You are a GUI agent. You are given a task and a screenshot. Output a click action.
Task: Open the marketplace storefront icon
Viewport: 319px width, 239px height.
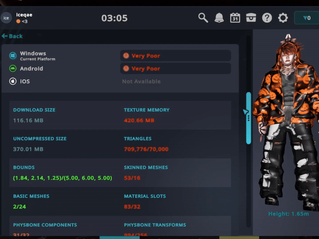[251, 18]
